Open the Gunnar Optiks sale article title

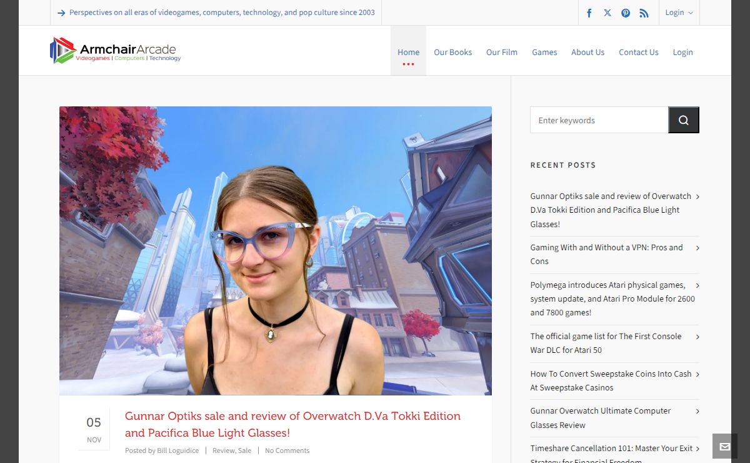[292, 424]
